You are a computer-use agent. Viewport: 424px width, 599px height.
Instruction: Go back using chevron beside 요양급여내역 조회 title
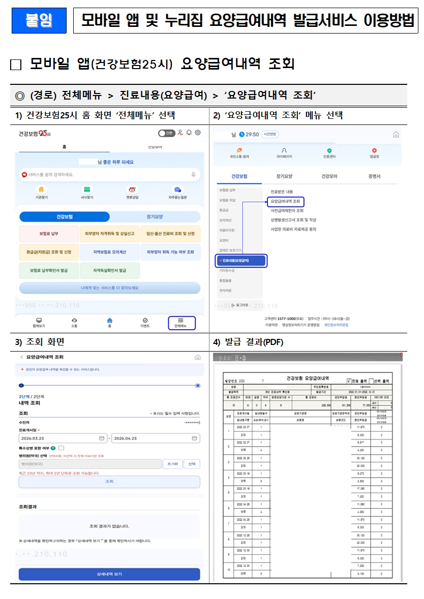21,357
